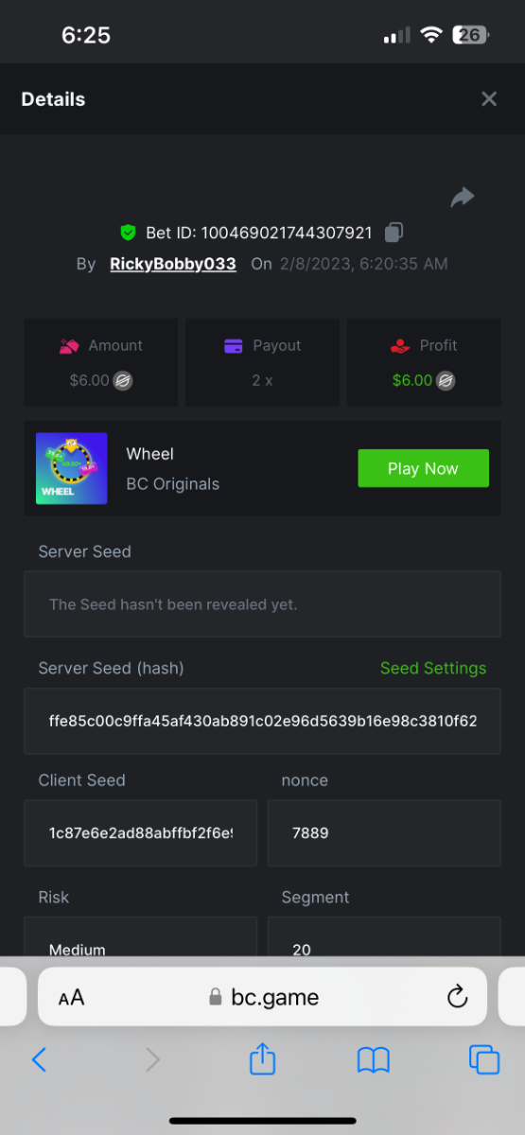
Task: Open the Wheel game thumbnail
Action: (x=72, y=468)
